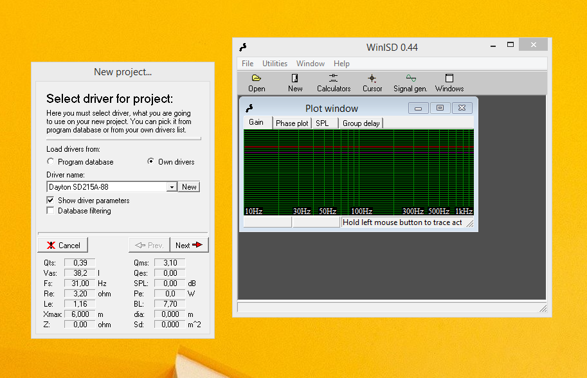Click the Next button
This screenshot has width=587, height=378.
click(189, 245)
